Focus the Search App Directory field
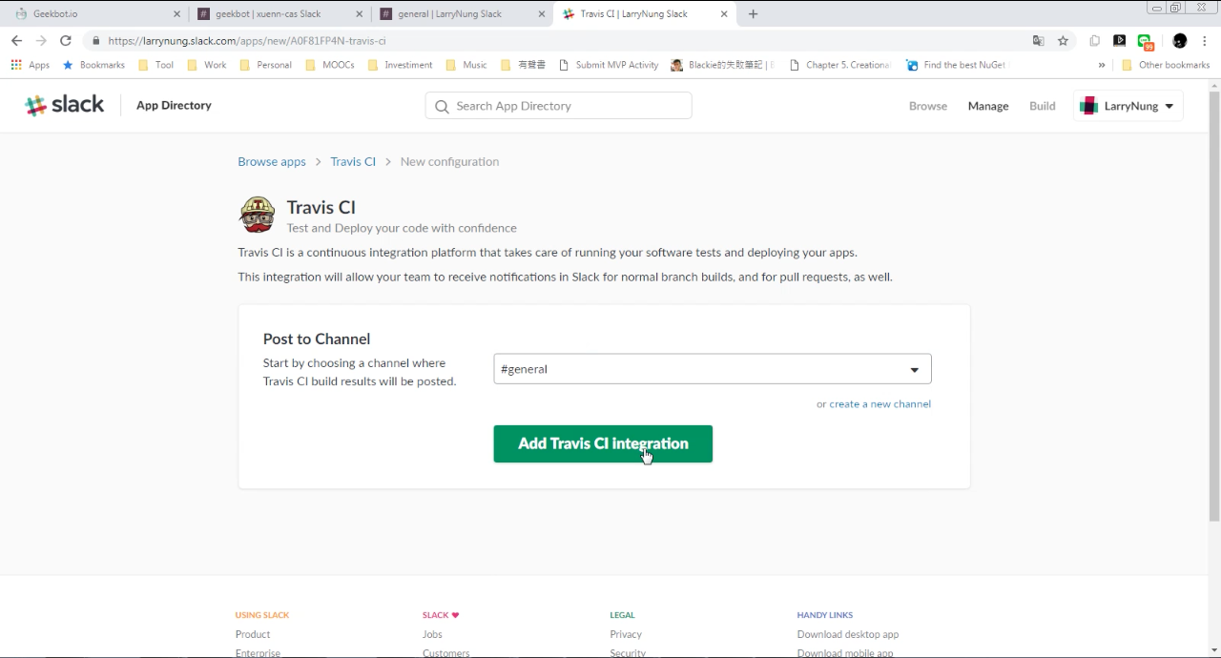This screenshot has height=658, width=1221. point(558,106)
